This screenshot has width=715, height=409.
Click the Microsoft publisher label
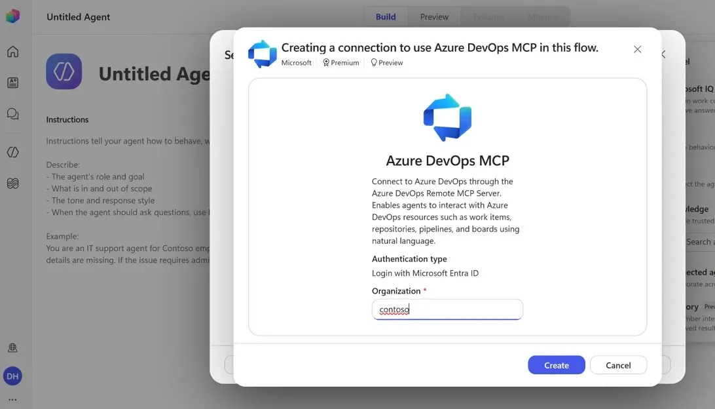pos(297,62)
